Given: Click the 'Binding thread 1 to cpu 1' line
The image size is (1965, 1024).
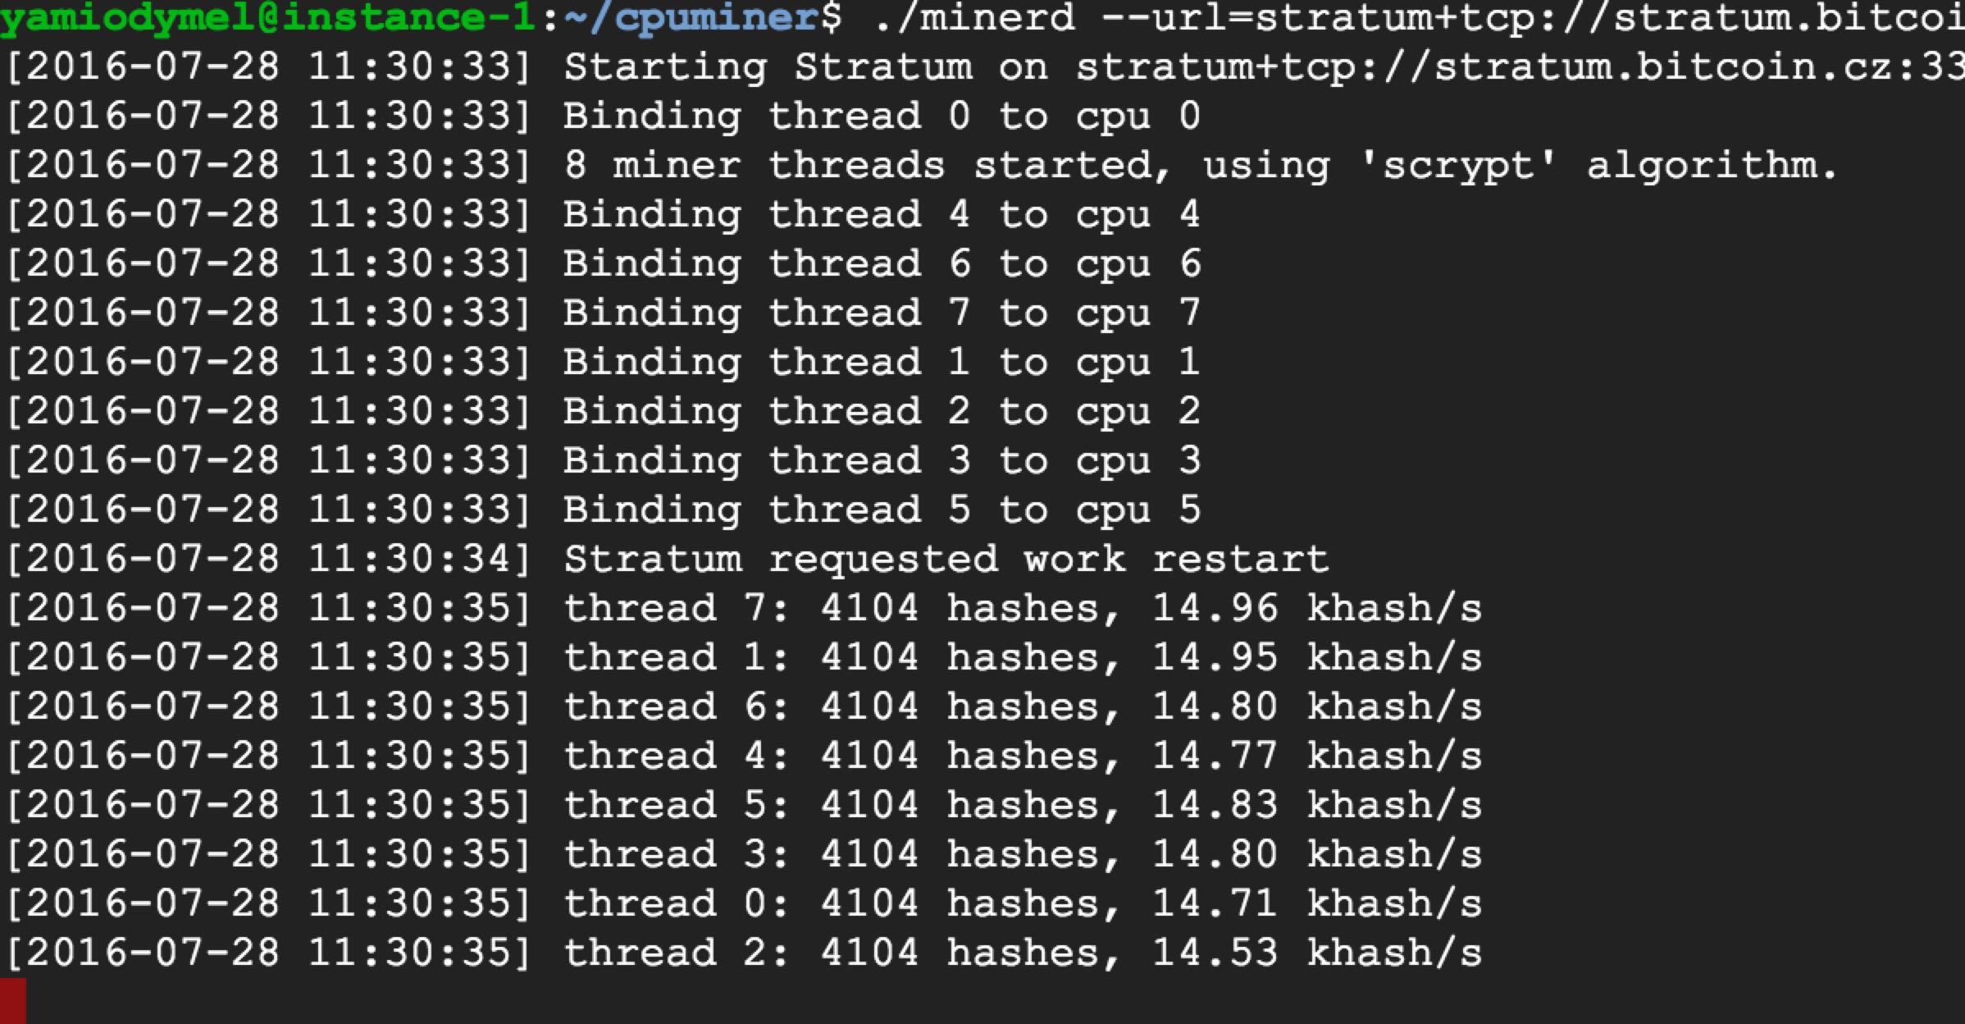Looking at the screenshot, I should [x=882, y=362].
